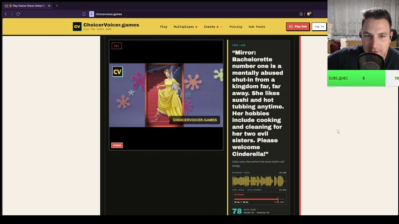This screenshot has width=399, height=224.
Task: Click the red MIRROR tag below the video
Action: click(x=117, y=145)
